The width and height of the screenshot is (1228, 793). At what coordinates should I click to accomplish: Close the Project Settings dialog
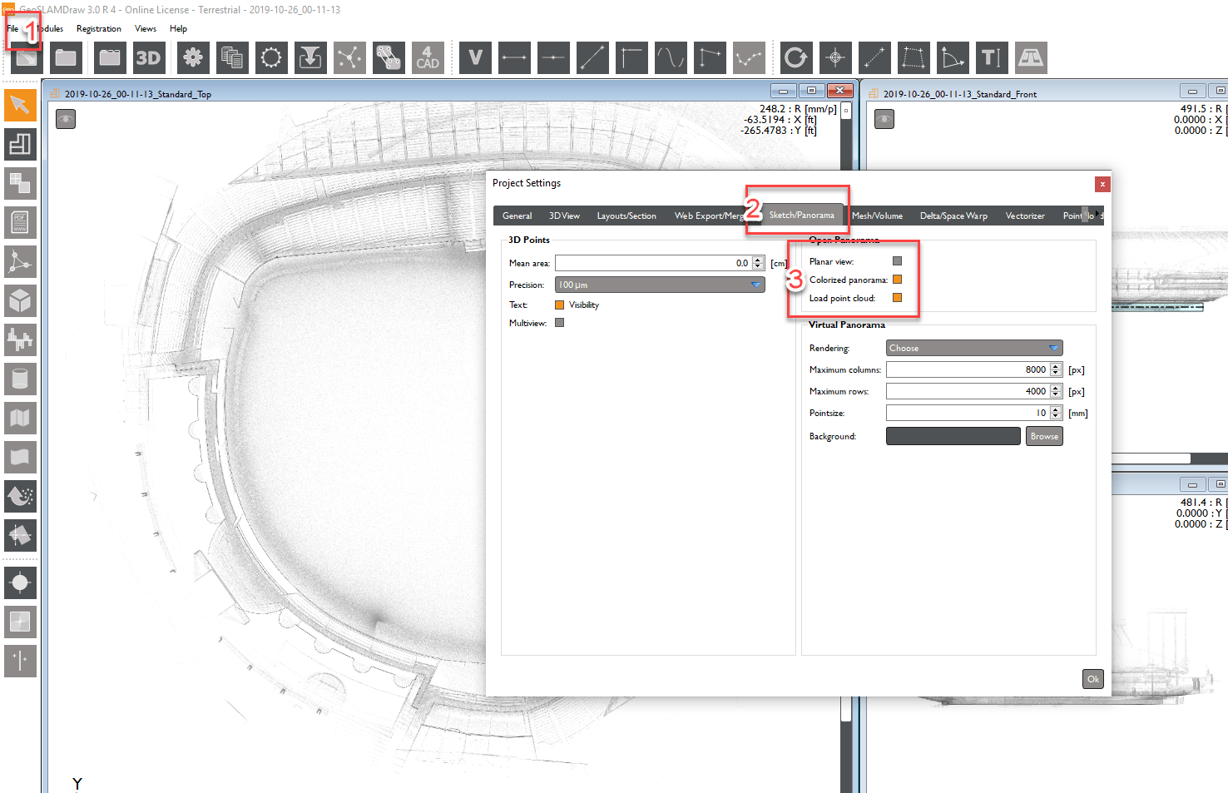[1102, 184]
